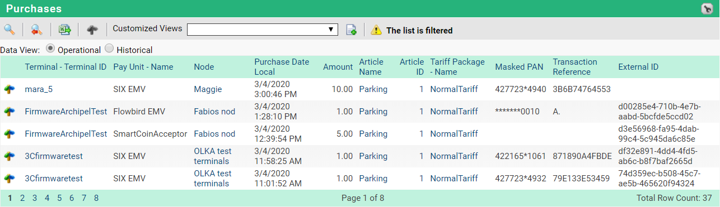Click transaction reference 3B6B74764553

[581, 89]
